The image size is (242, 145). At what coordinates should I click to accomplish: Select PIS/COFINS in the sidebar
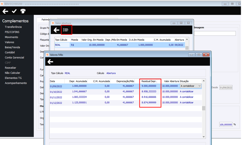(12, 32)
